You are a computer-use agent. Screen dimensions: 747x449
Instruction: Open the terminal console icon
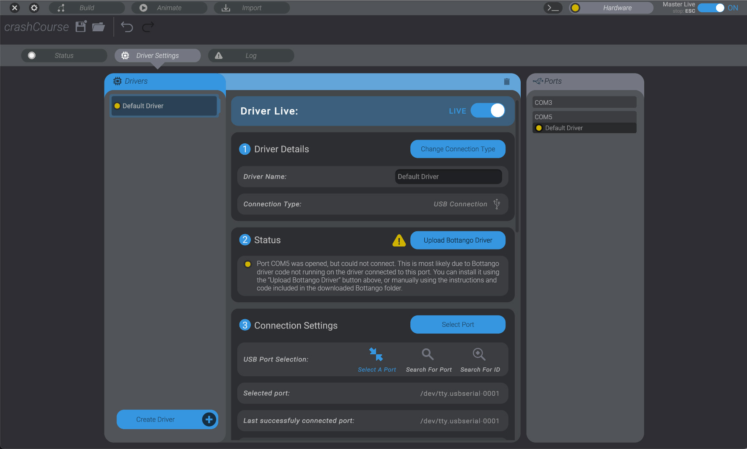pyautogui.click(x=553, y=8)
